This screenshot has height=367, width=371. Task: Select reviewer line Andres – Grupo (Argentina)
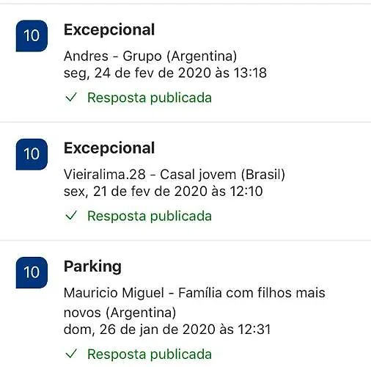tap(150, 57)
